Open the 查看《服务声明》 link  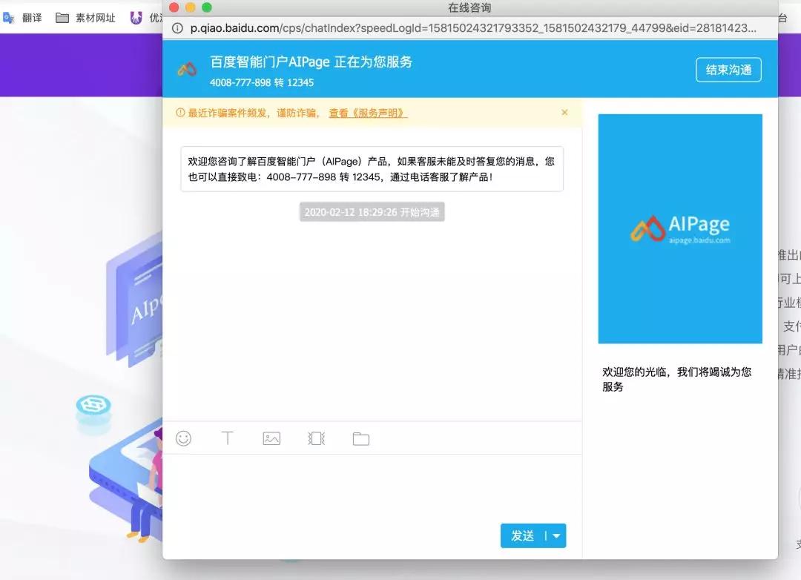pyautogui.click(x=368, y=113)
